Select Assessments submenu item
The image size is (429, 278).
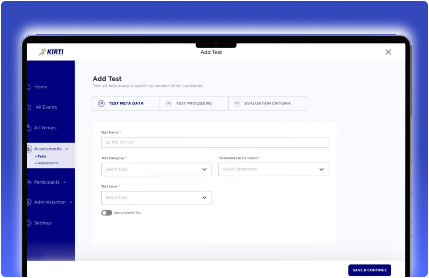[48, 163]
